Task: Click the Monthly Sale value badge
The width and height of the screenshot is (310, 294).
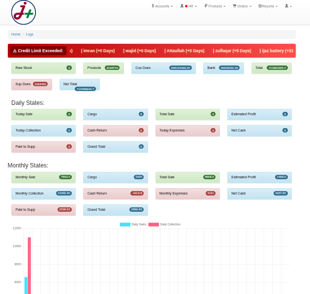Action: tap(65, 177)
